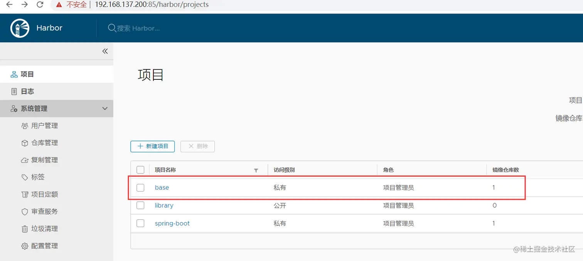
Task: Check the base project checkbox
Action: (140, 188)
